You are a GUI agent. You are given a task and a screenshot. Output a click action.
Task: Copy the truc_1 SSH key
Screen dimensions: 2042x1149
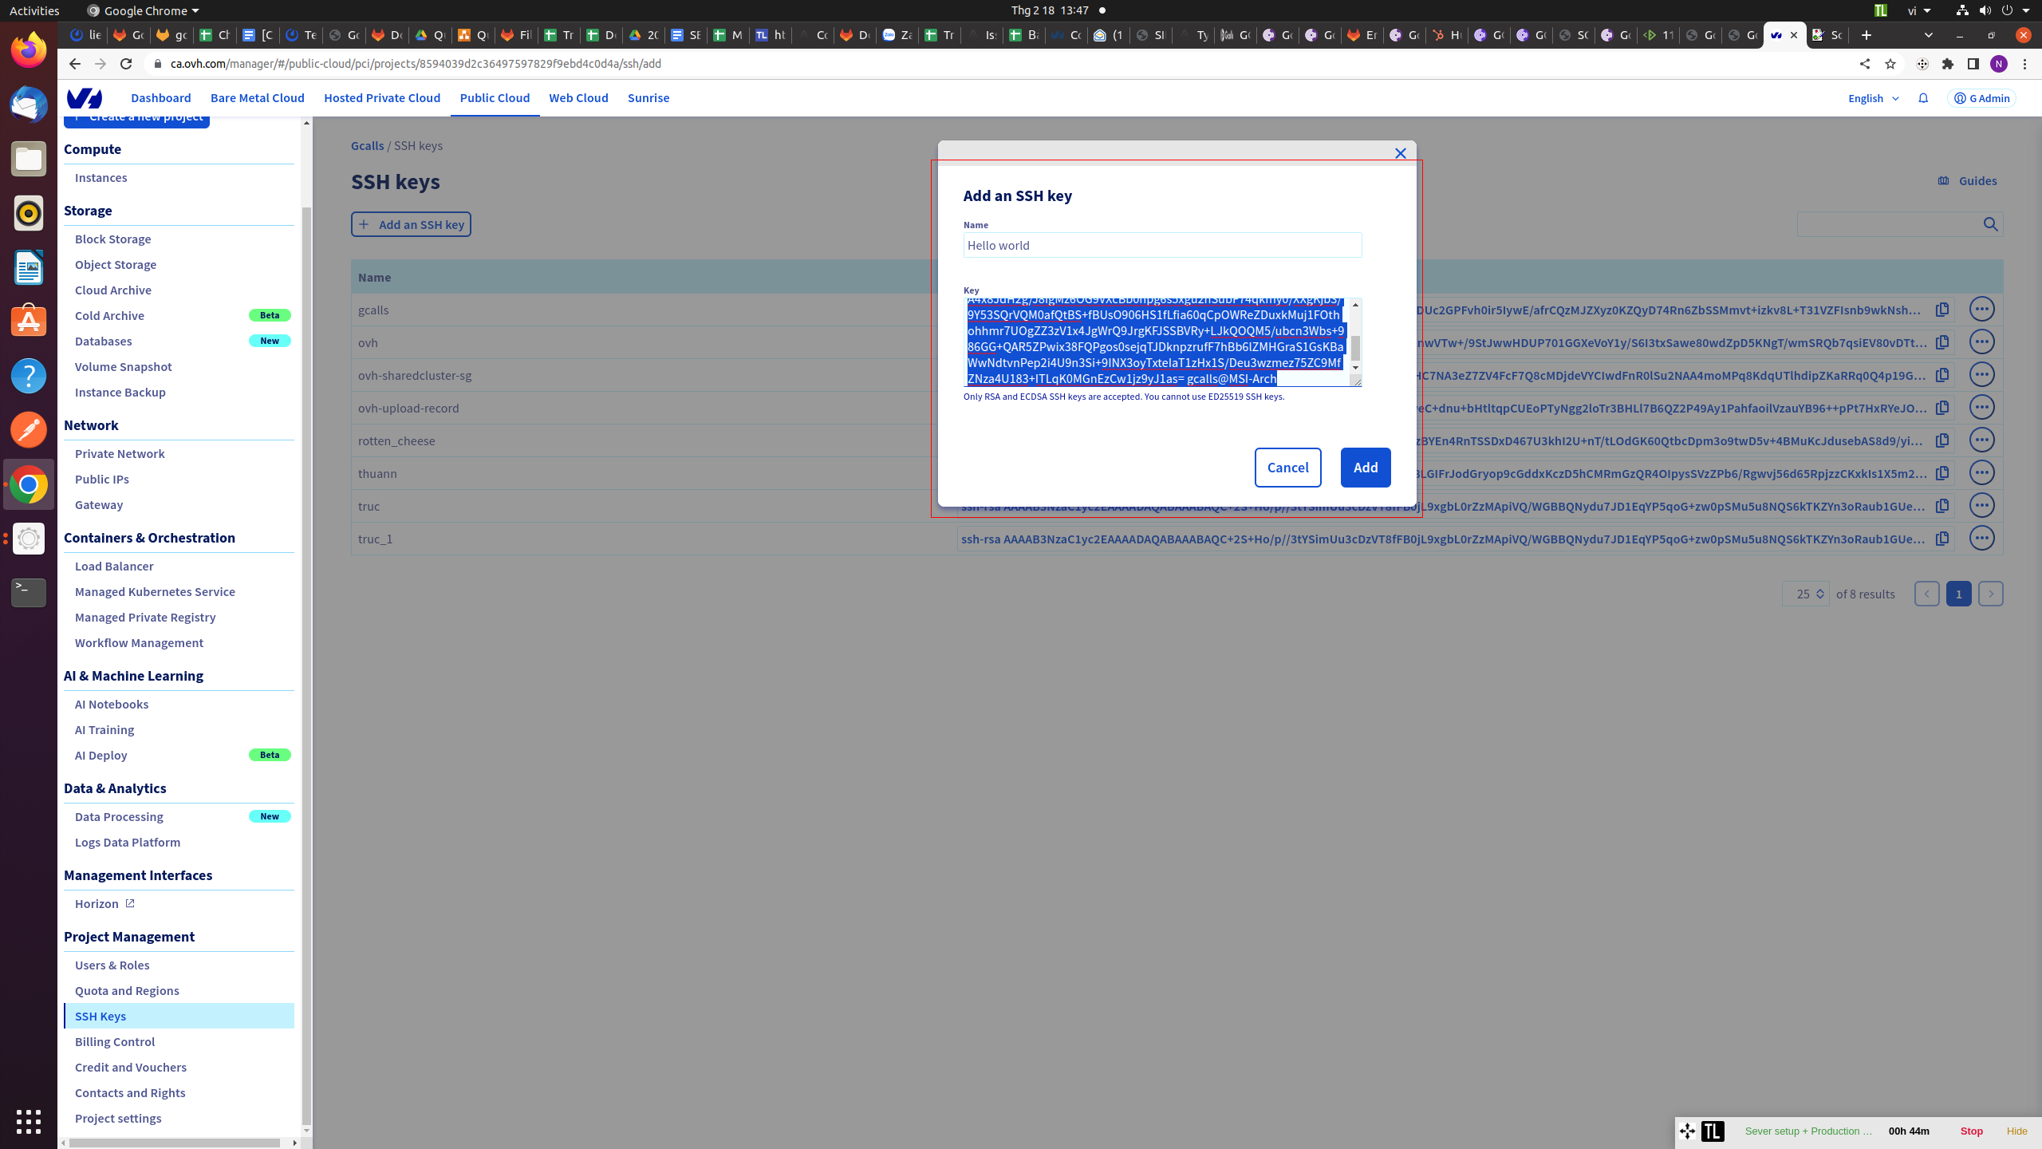point(1942,539)
